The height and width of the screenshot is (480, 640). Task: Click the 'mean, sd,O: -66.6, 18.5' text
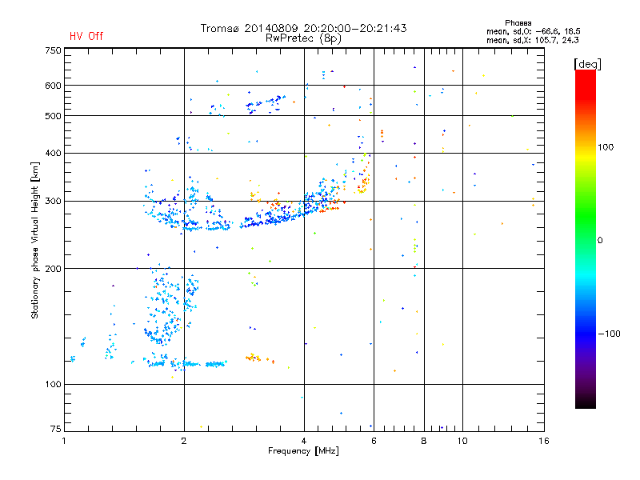point(533,31)
